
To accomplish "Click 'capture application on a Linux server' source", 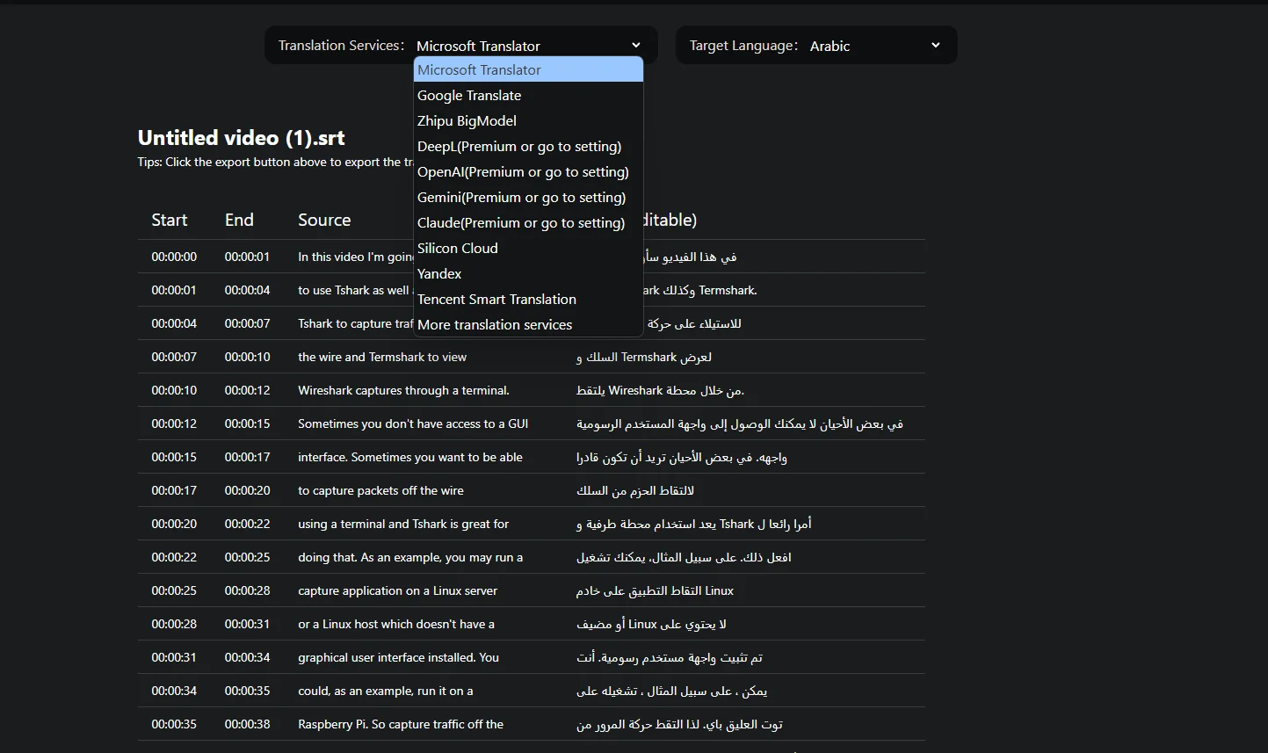I will pyautogui.click(x=397, y=590).
